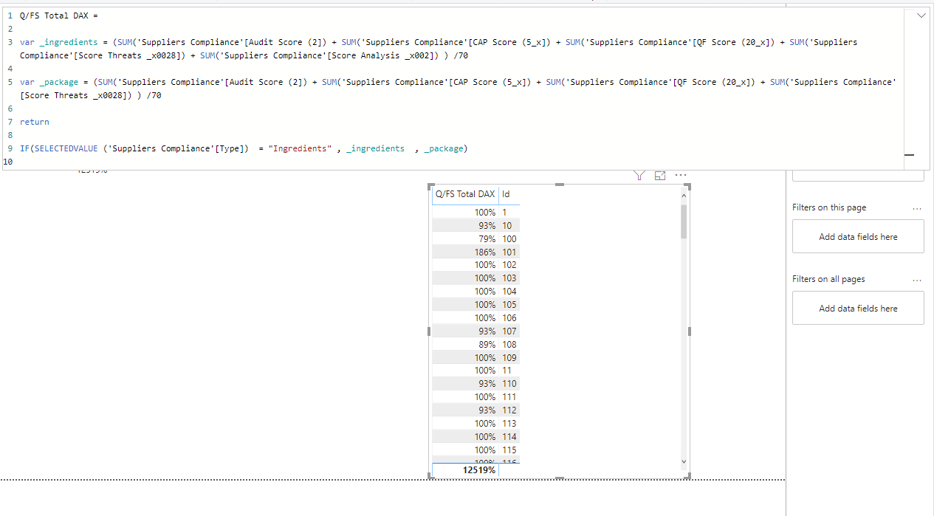Sort by the Q/FS Total DAX column header

[465, 194]
